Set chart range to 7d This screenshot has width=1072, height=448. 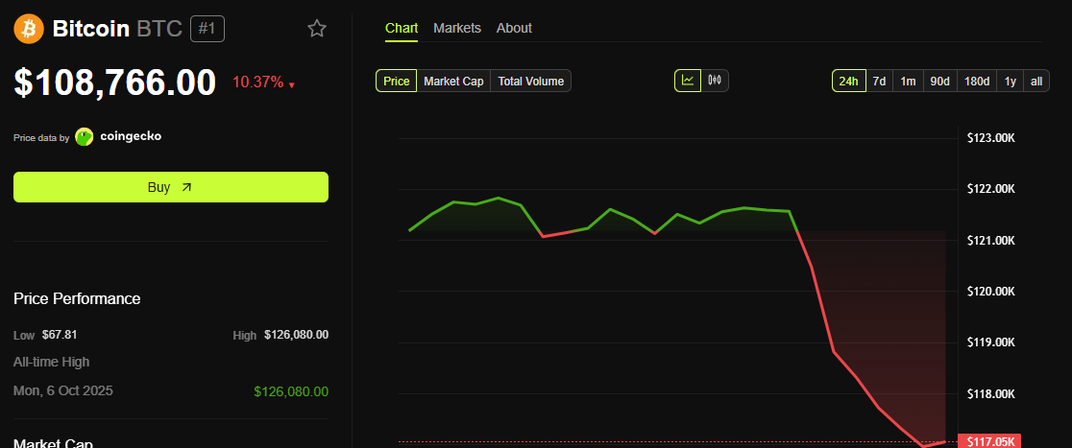click(879, 82)
